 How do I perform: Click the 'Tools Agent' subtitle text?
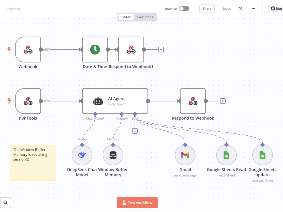[116, 104]
